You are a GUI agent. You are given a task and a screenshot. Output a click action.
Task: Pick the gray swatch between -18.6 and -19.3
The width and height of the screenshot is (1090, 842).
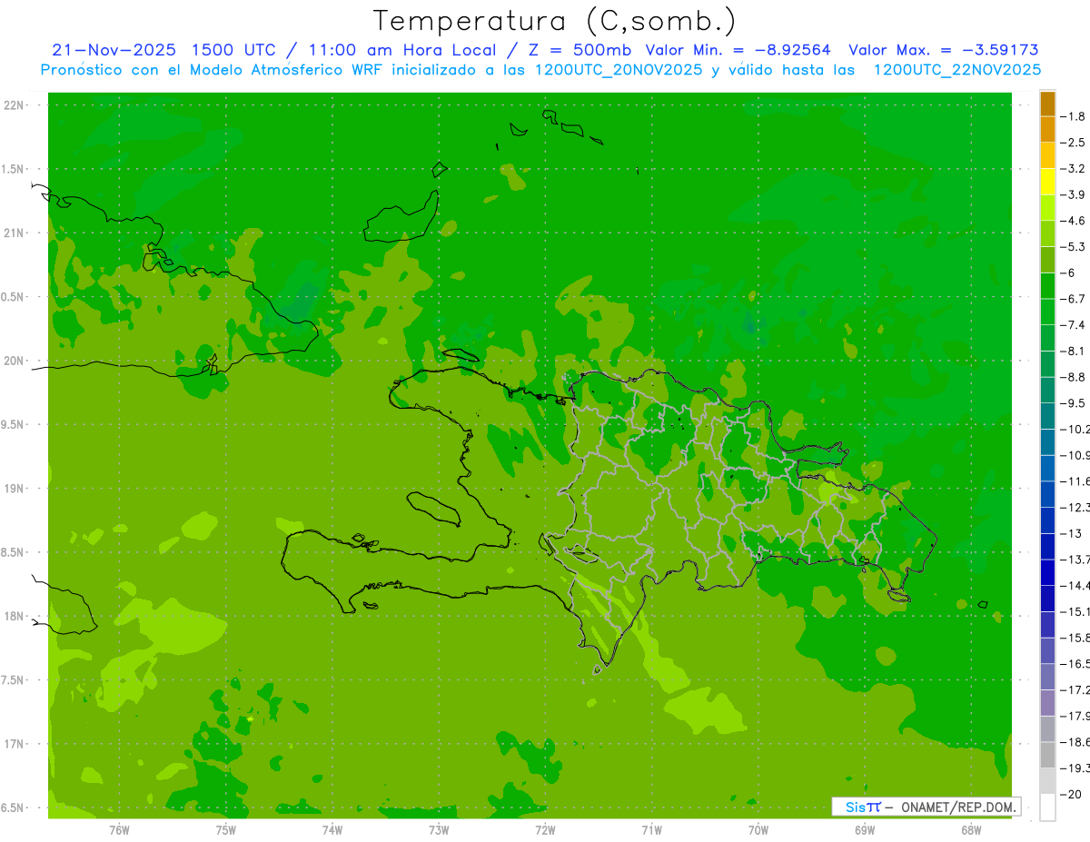[1047, 755]
